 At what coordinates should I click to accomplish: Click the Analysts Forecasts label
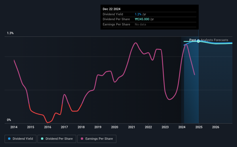click(x=214, y=40)
